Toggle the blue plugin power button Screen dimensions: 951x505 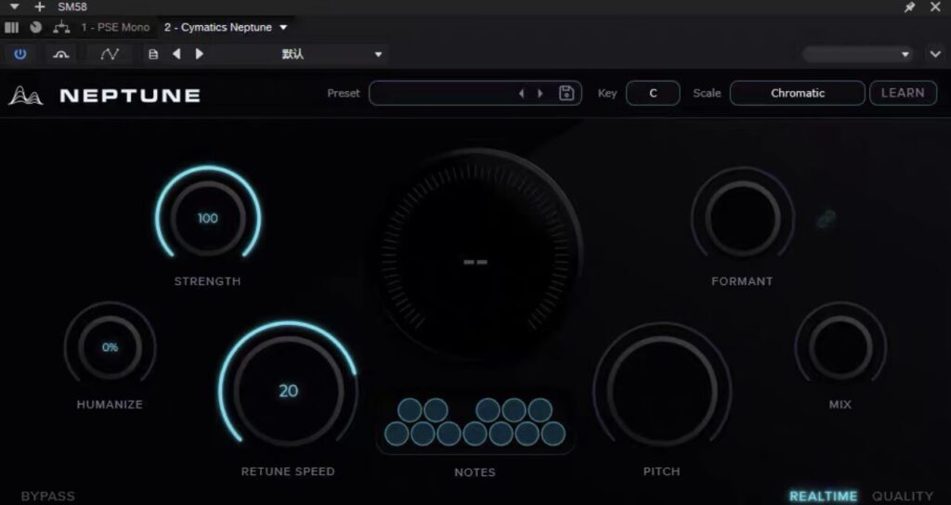point(20,54)
